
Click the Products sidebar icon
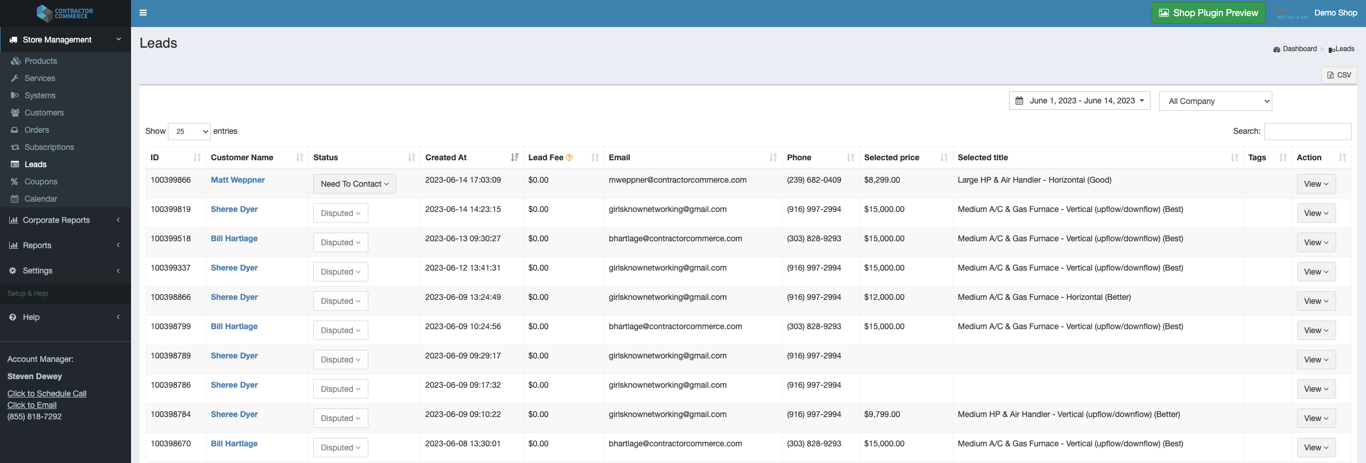(16, 61)
